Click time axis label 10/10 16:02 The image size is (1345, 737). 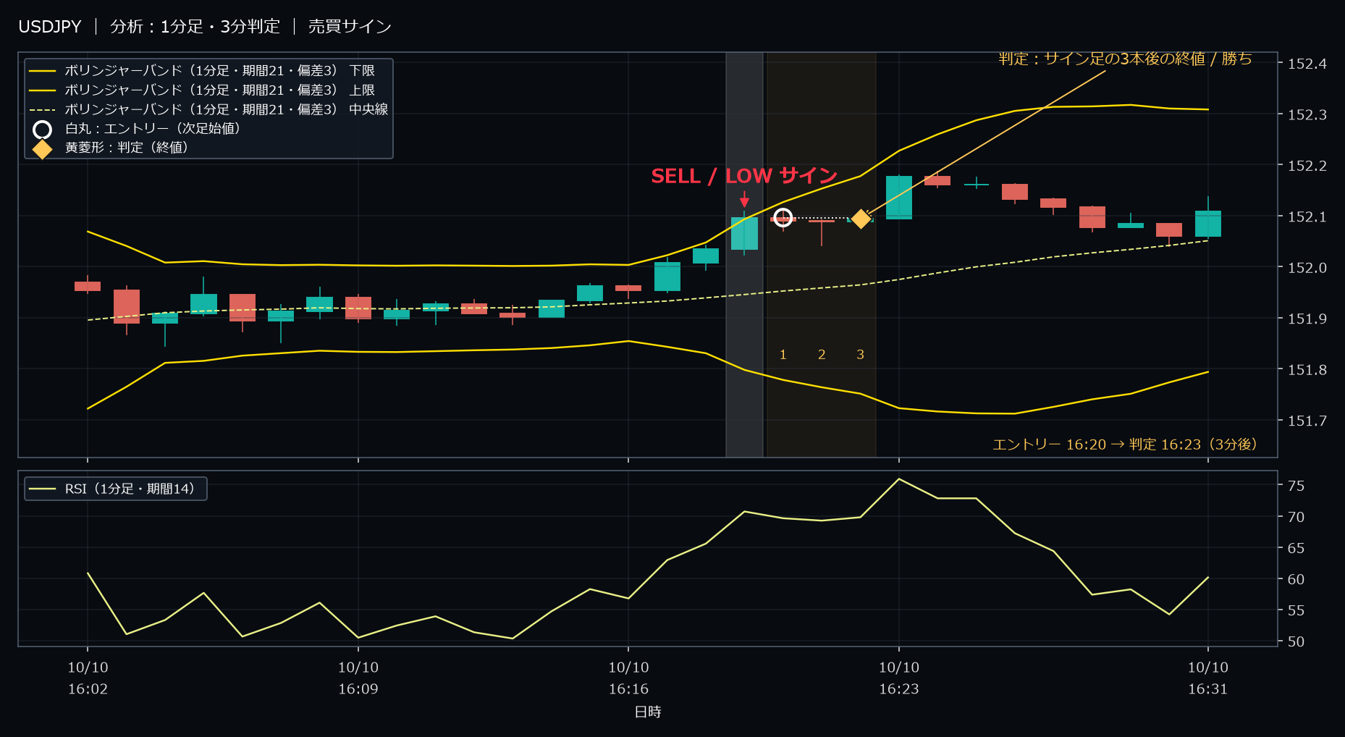click(88, 678)
